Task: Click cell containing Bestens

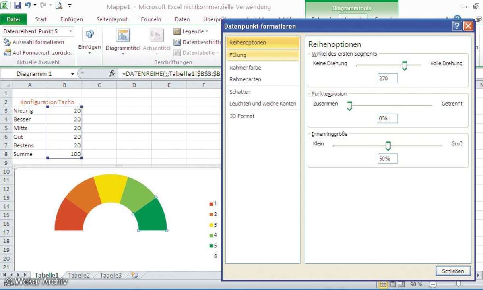Action: pyautogui.click(x=30, y=145)
